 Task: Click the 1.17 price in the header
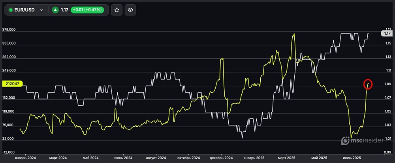tap(64, 10)
